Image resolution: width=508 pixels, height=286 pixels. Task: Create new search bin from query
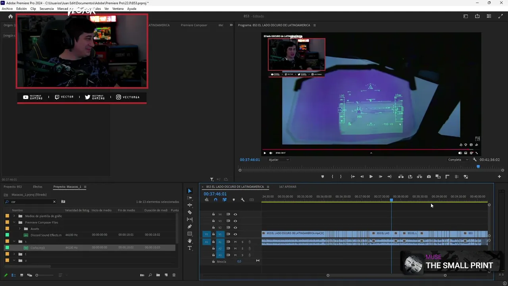pyautogui.click(x=63, y=202)
